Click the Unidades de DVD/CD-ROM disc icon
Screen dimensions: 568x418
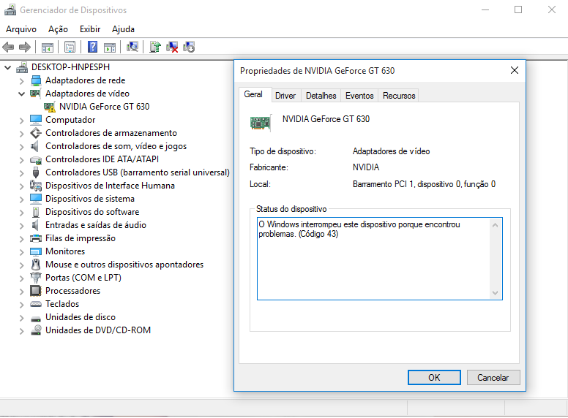click(36, 330)
